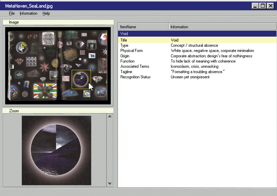The width and height of the screenshot is (277, 196).
Task: Open the File menu
Action: (x=12, y=13)
